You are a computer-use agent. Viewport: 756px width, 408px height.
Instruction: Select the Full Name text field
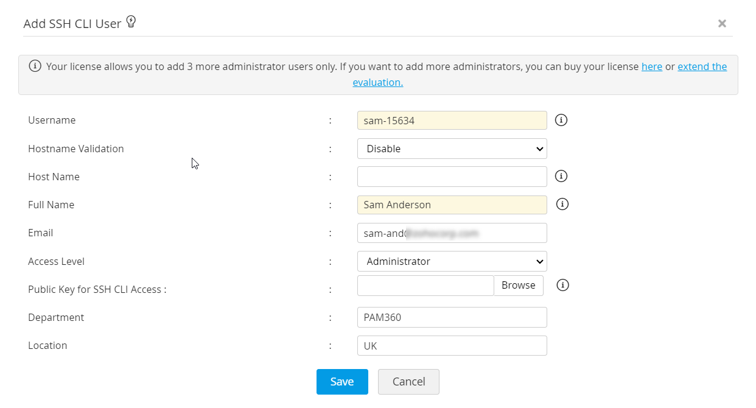click(x=452, y=205)
